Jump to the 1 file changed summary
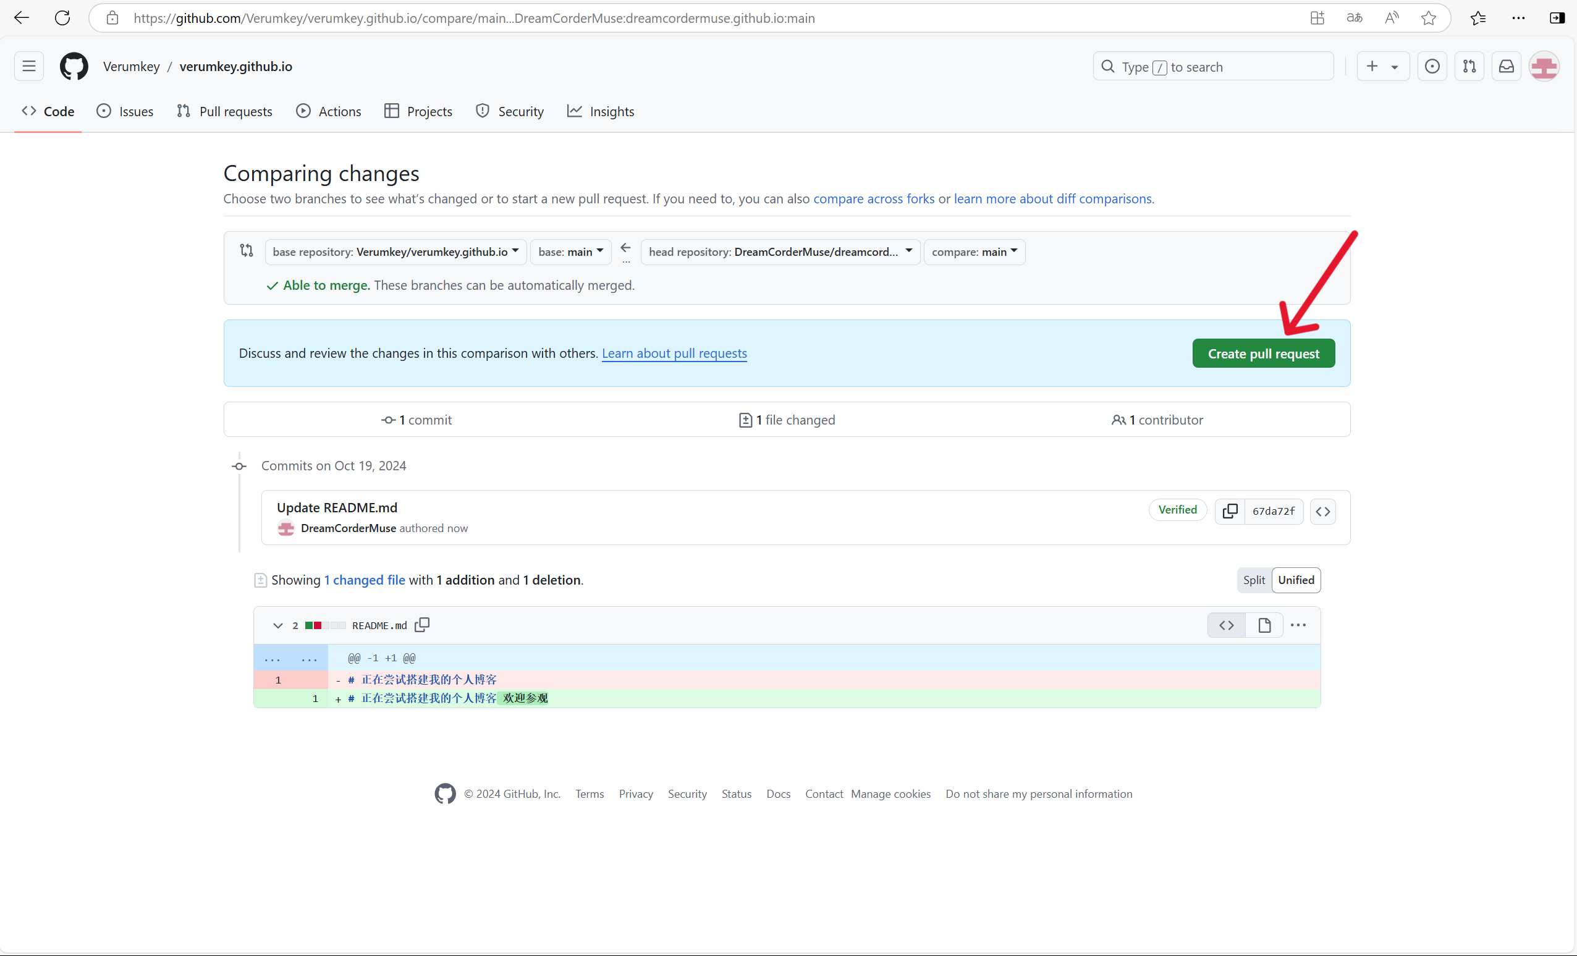Viewport: 1577px width, 956px height. pyautogui.click(x=787, y=420)
